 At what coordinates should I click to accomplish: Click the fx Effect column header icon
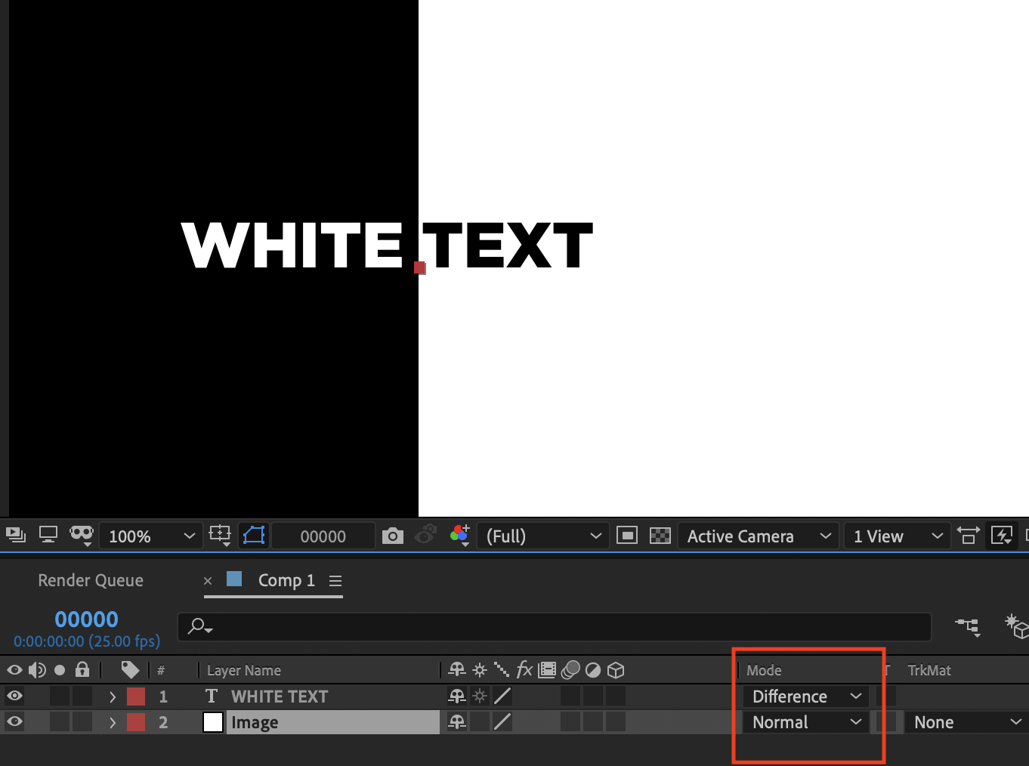click(524, 669)
